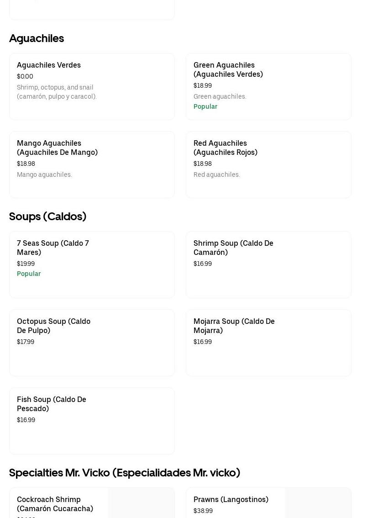Open Cockroach Shrimp (Camarón Cucaracha) item
Viewport: 367px width, 518px height.
point(55,504)
